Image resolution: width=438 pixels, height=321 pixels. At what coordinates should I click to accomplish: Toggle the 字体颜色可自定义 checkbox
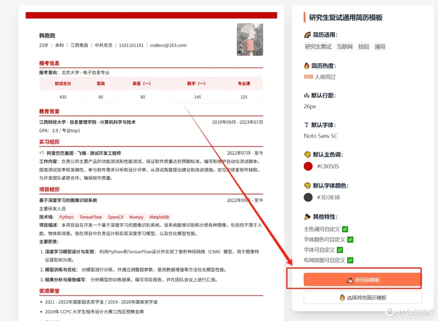tap(350, 239)
